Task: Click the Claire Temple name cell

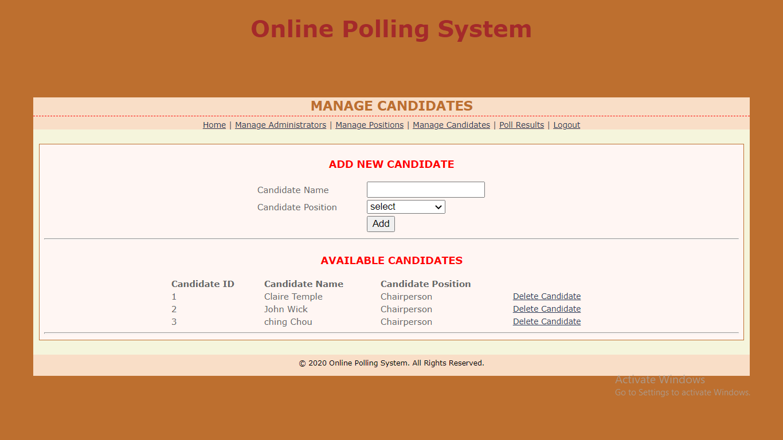Action: pos(293,296)
